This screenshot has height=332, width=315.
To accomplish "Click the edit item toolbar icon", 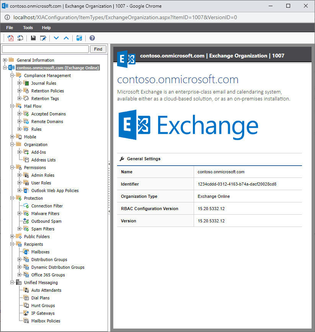I will pyautogui.click(x=43, y=38).
